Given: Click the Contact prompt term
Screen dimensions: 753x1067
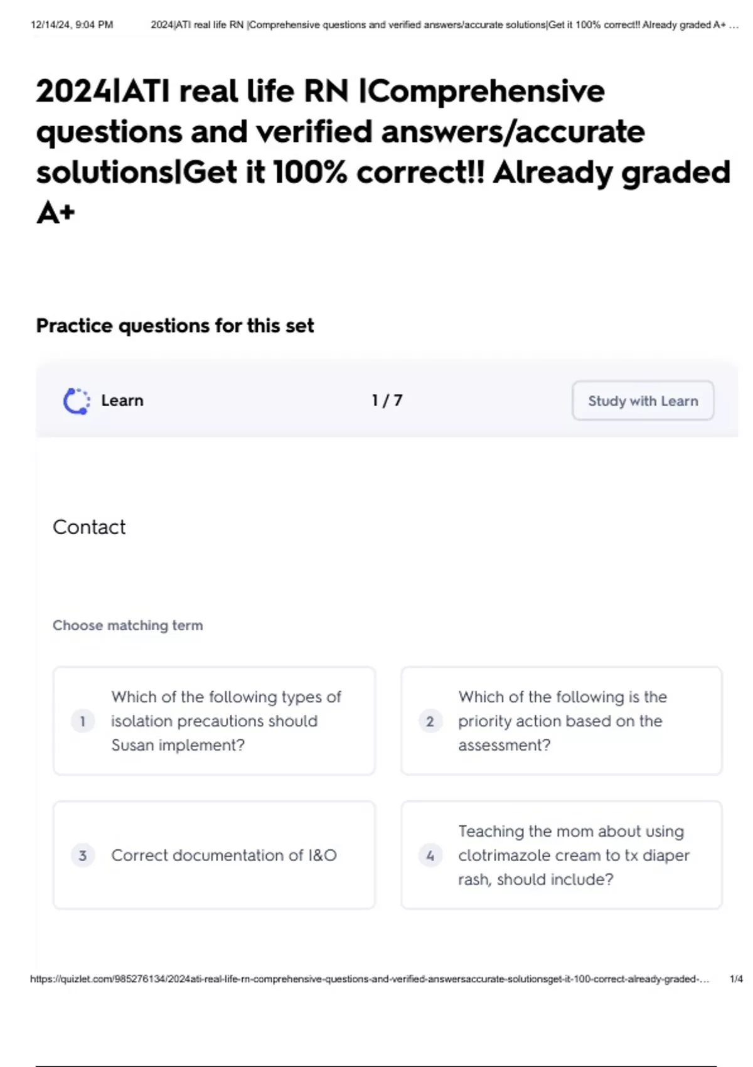Looking at the screenshot, I should tap(89, 527).
